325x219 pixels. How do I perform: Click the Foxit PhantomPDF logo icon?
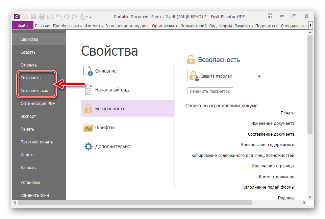(17, 17)
